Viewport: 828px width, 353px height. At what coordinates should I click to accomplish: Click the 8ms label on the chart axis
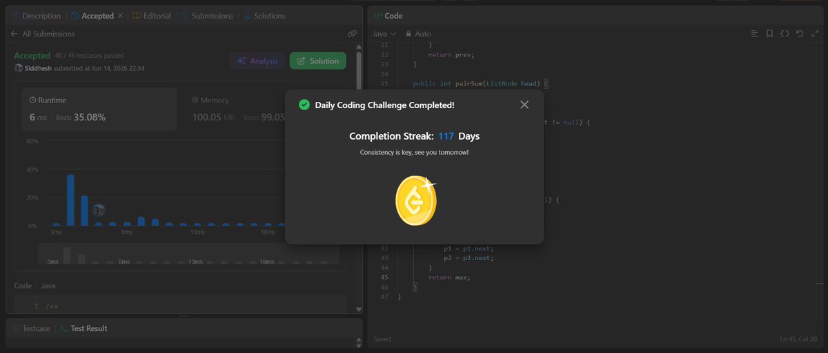pyautogui.click(x=127, y=233)
